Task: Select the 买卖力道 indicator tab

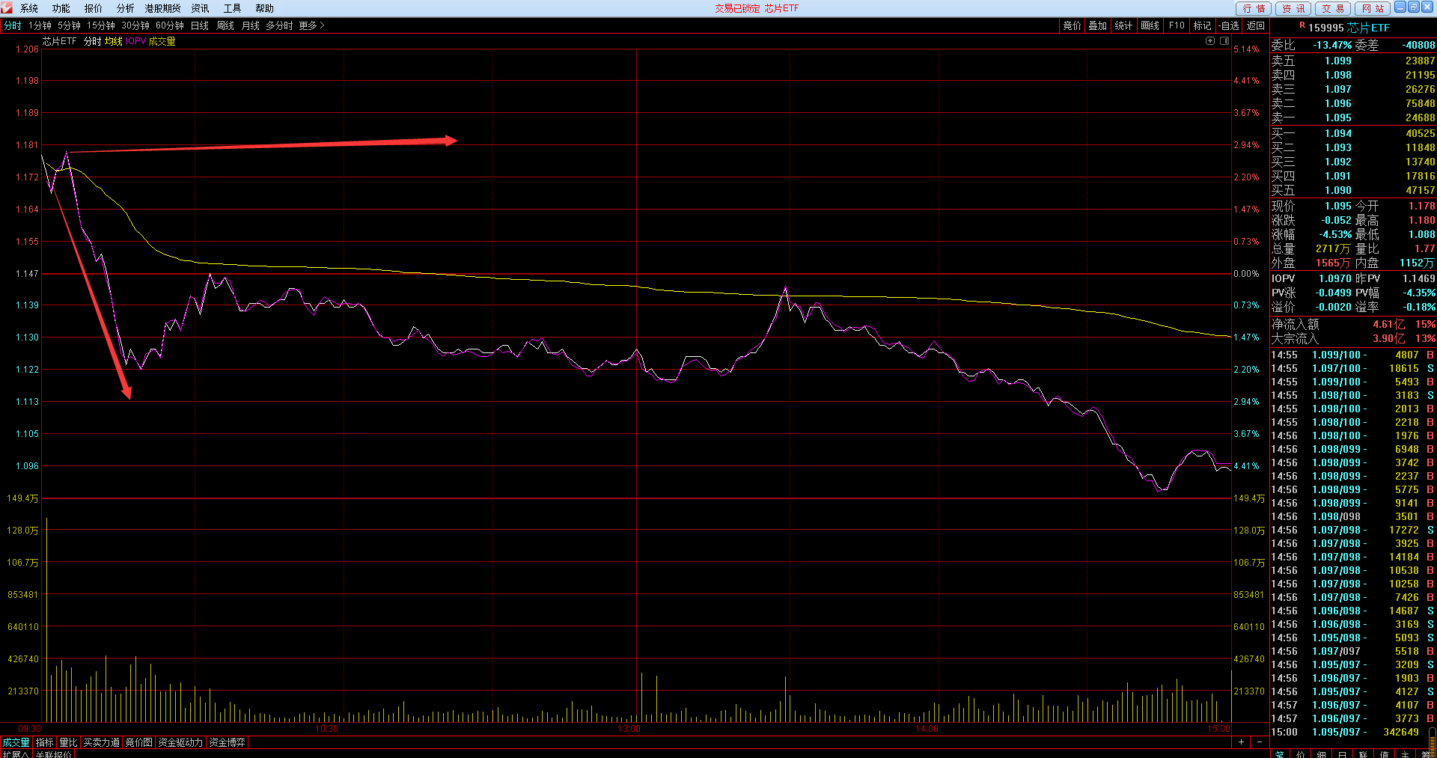Action: (x=101, y=742)
